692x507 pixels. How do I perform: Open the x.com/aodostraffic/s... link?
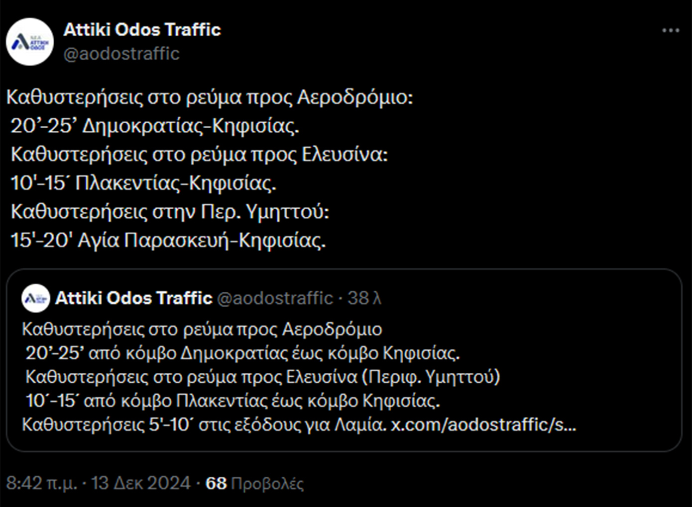tap(483, 425)
